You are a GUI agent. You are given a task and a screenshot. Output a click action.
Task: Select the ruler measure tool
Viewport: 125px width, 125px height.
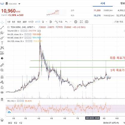2,65
